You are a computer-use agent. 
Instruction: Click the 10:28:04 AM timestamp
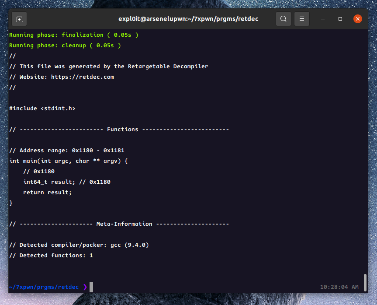tap(339, 287)
